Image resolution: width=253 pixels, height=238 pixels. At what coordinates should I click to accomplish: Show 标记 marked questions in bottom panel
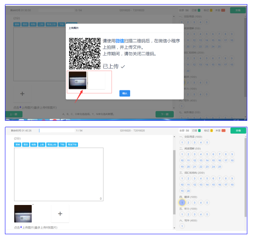(208, 131)
